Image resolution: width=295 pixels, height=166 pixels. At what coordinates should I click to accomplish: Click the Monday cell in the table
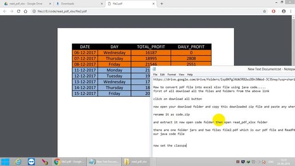click(114, 70)
